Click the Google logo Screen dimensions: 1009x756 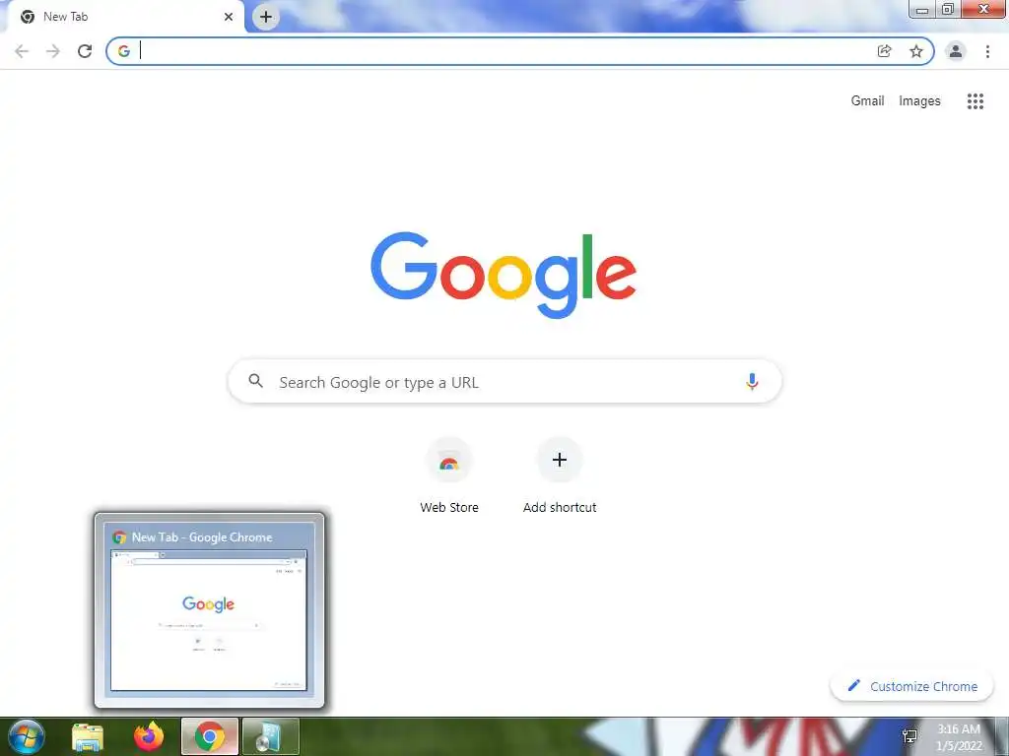(504, 276)
